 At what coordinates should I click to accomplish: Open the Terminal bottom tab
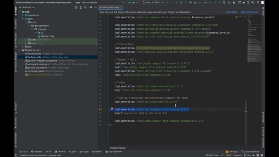pyautogui.click(x=60, y=152)
